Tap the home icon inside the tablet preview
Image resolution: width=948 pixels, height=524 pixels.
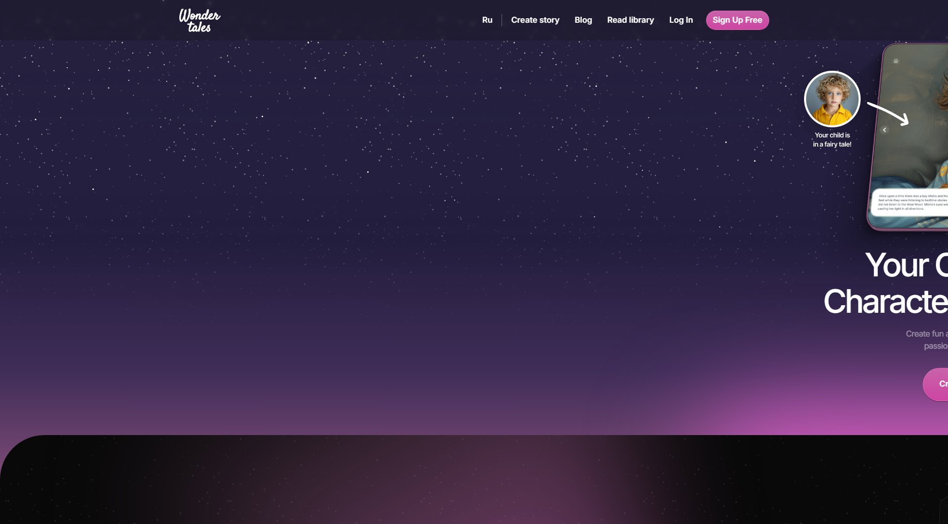click(x=896, y=61)
